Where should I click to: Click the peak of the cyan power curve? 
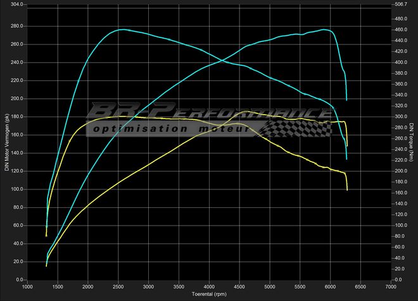coord(324,29)
